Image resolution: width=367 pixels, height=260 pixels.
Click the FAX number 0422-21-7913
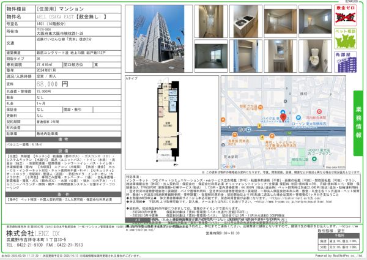pyautogui.click(x=65, y=245)
